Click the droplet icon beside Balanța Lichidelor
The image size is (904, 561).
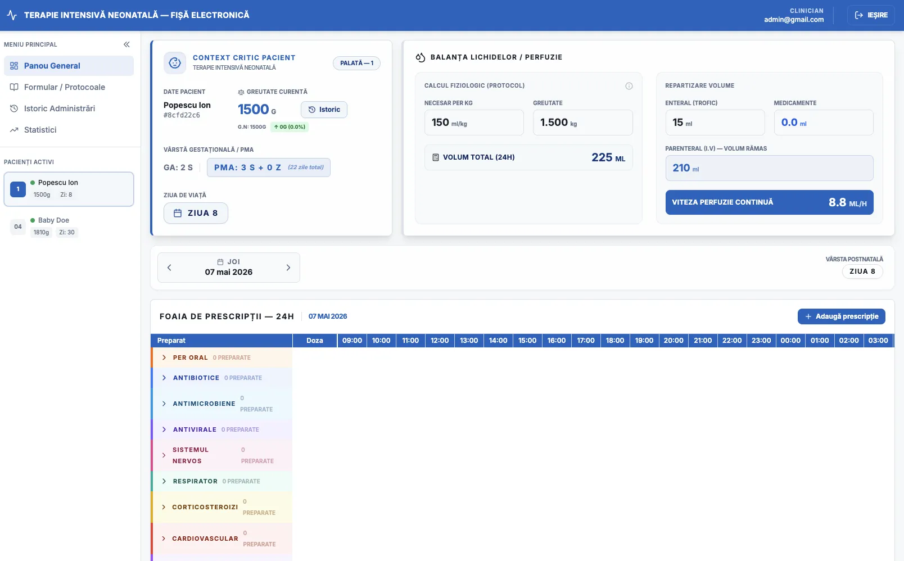421,57
